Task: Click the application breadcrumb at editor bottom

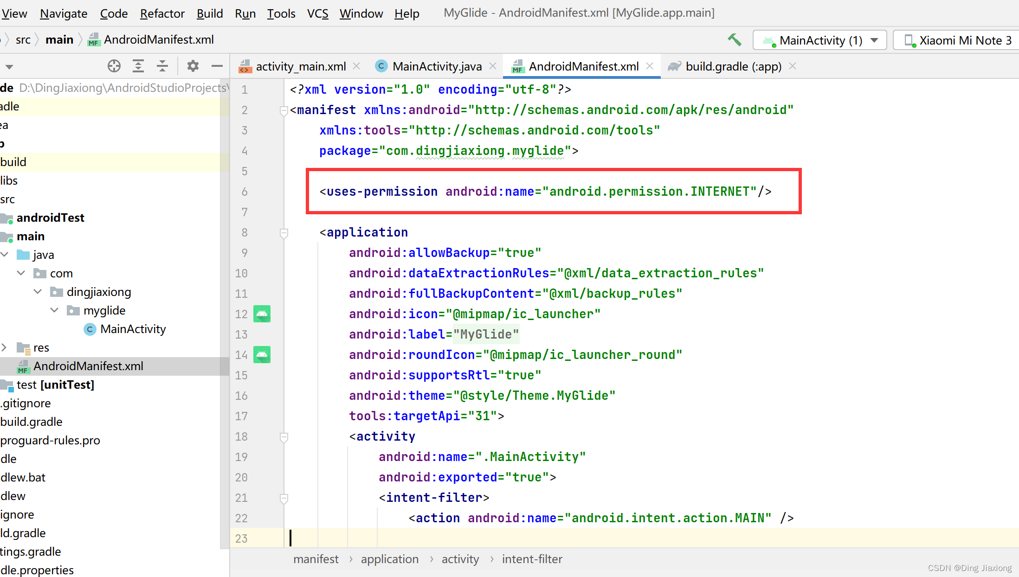Action: [390, 559]
